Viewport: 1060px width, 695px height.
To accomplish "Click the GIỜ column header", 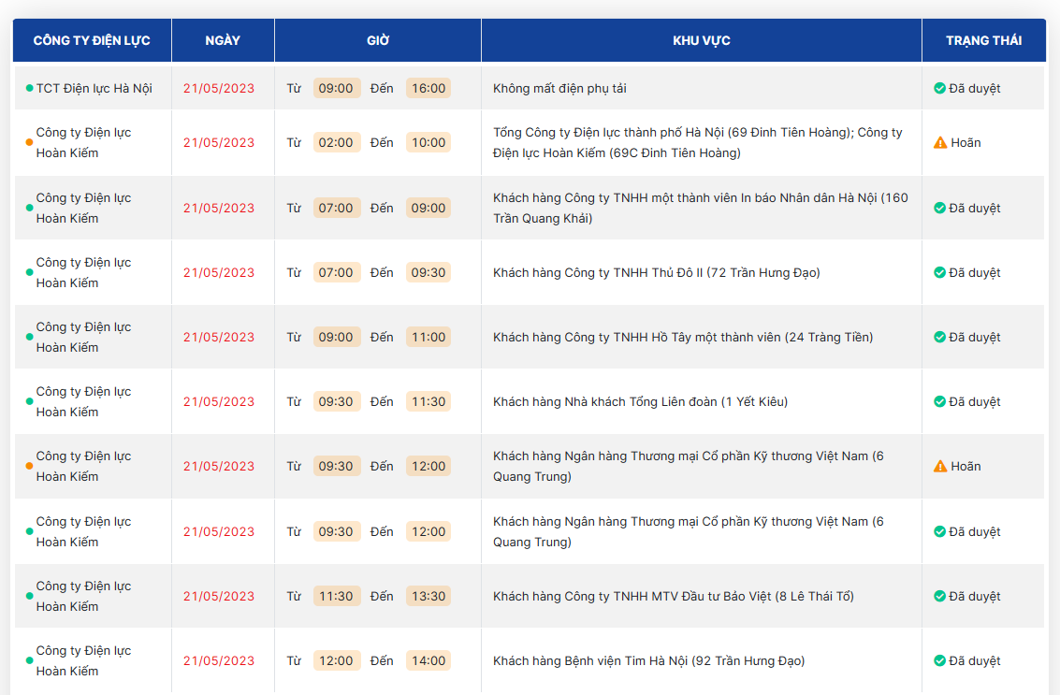I will click(x=378, y=40).
